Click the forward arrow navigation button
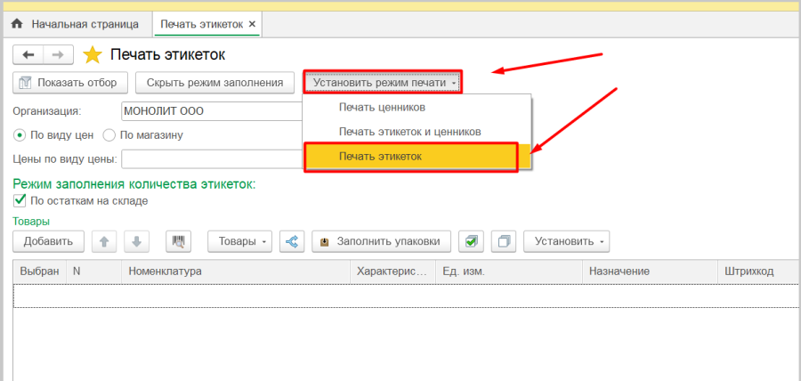 click(x=57, y=55)
